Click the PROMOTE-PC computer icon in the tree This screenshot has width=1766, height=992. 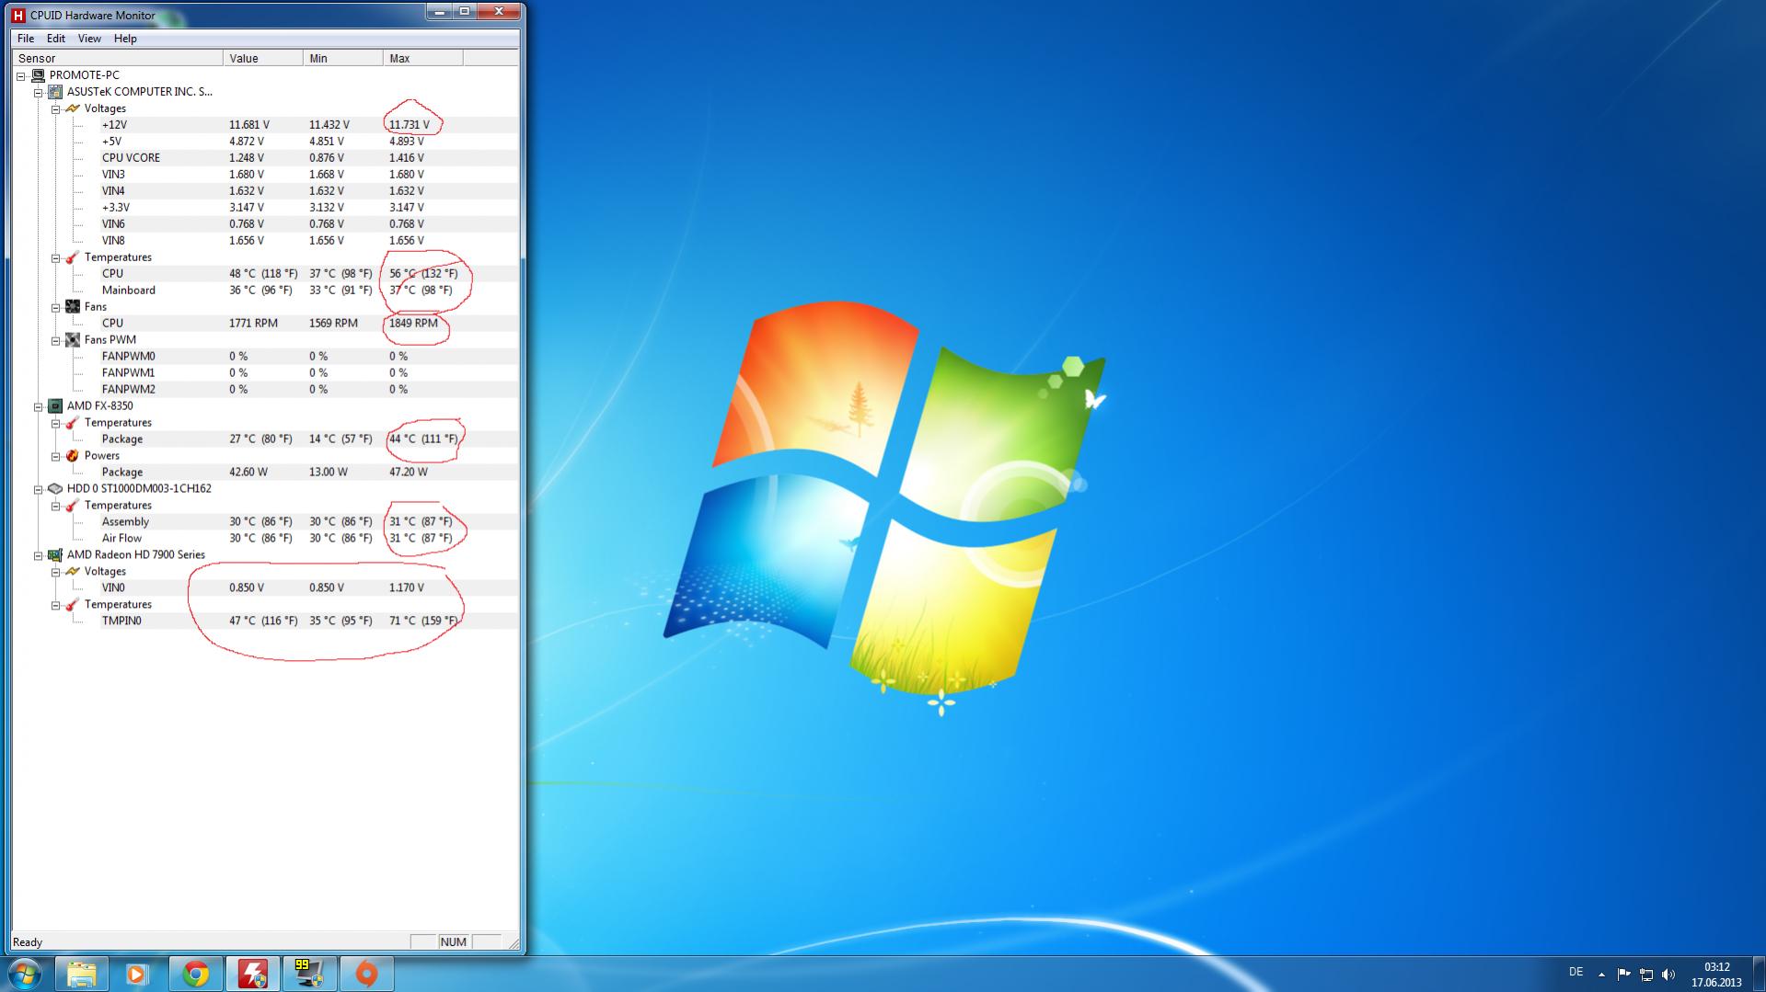[x=38, y=75]
